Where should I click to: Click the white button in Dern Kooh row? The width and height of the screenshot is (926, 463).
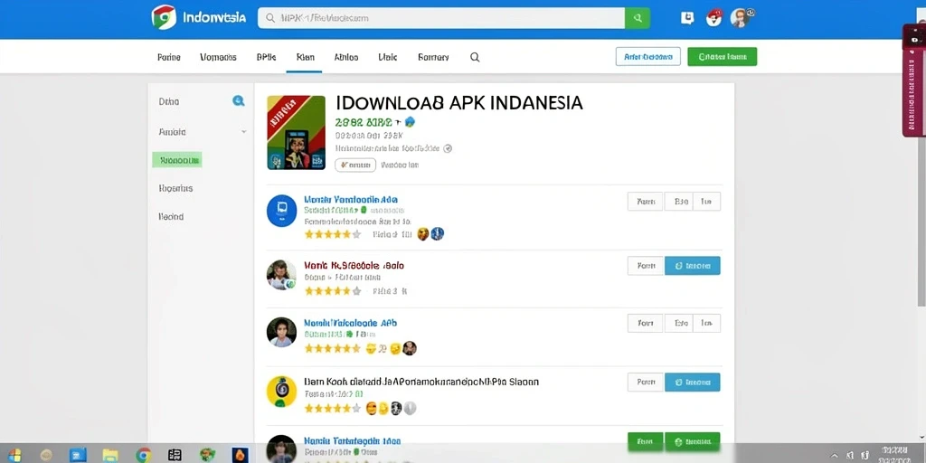pos(646,383)
